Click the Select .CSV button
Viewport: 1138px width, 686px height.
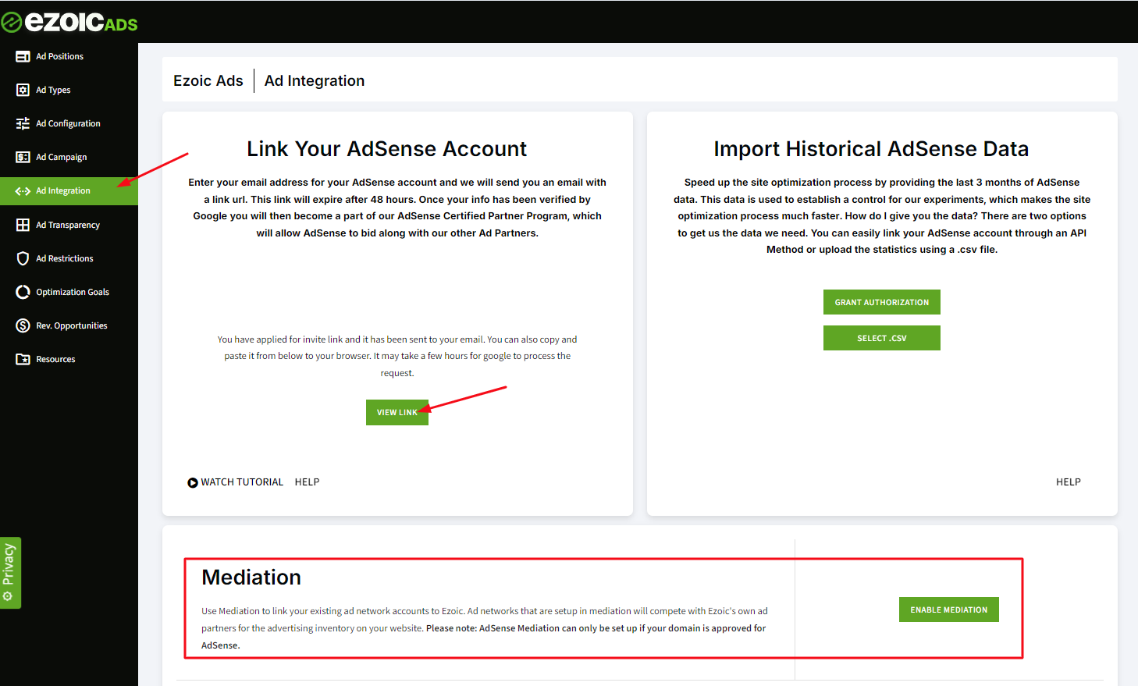click(881, 338)
